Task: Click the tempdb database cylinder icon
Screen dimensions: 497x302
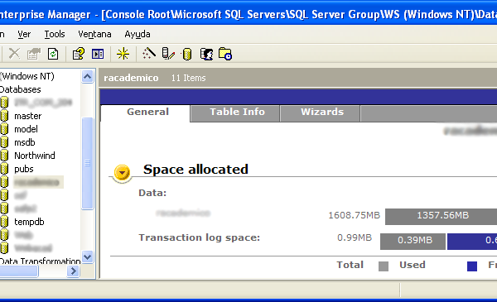Action: click(x=4, y=222)
